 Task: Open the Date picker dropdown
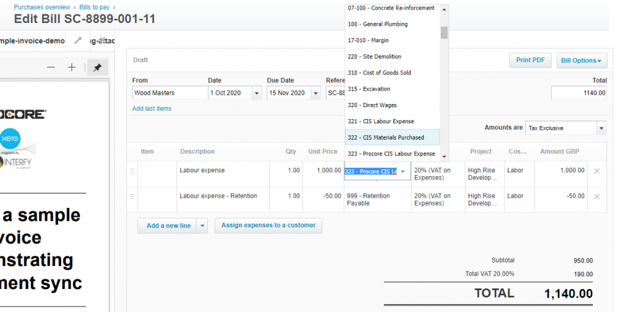(x=256, y=93)
